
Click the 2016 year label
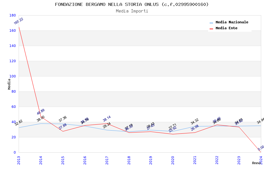(x=85, y=160)
